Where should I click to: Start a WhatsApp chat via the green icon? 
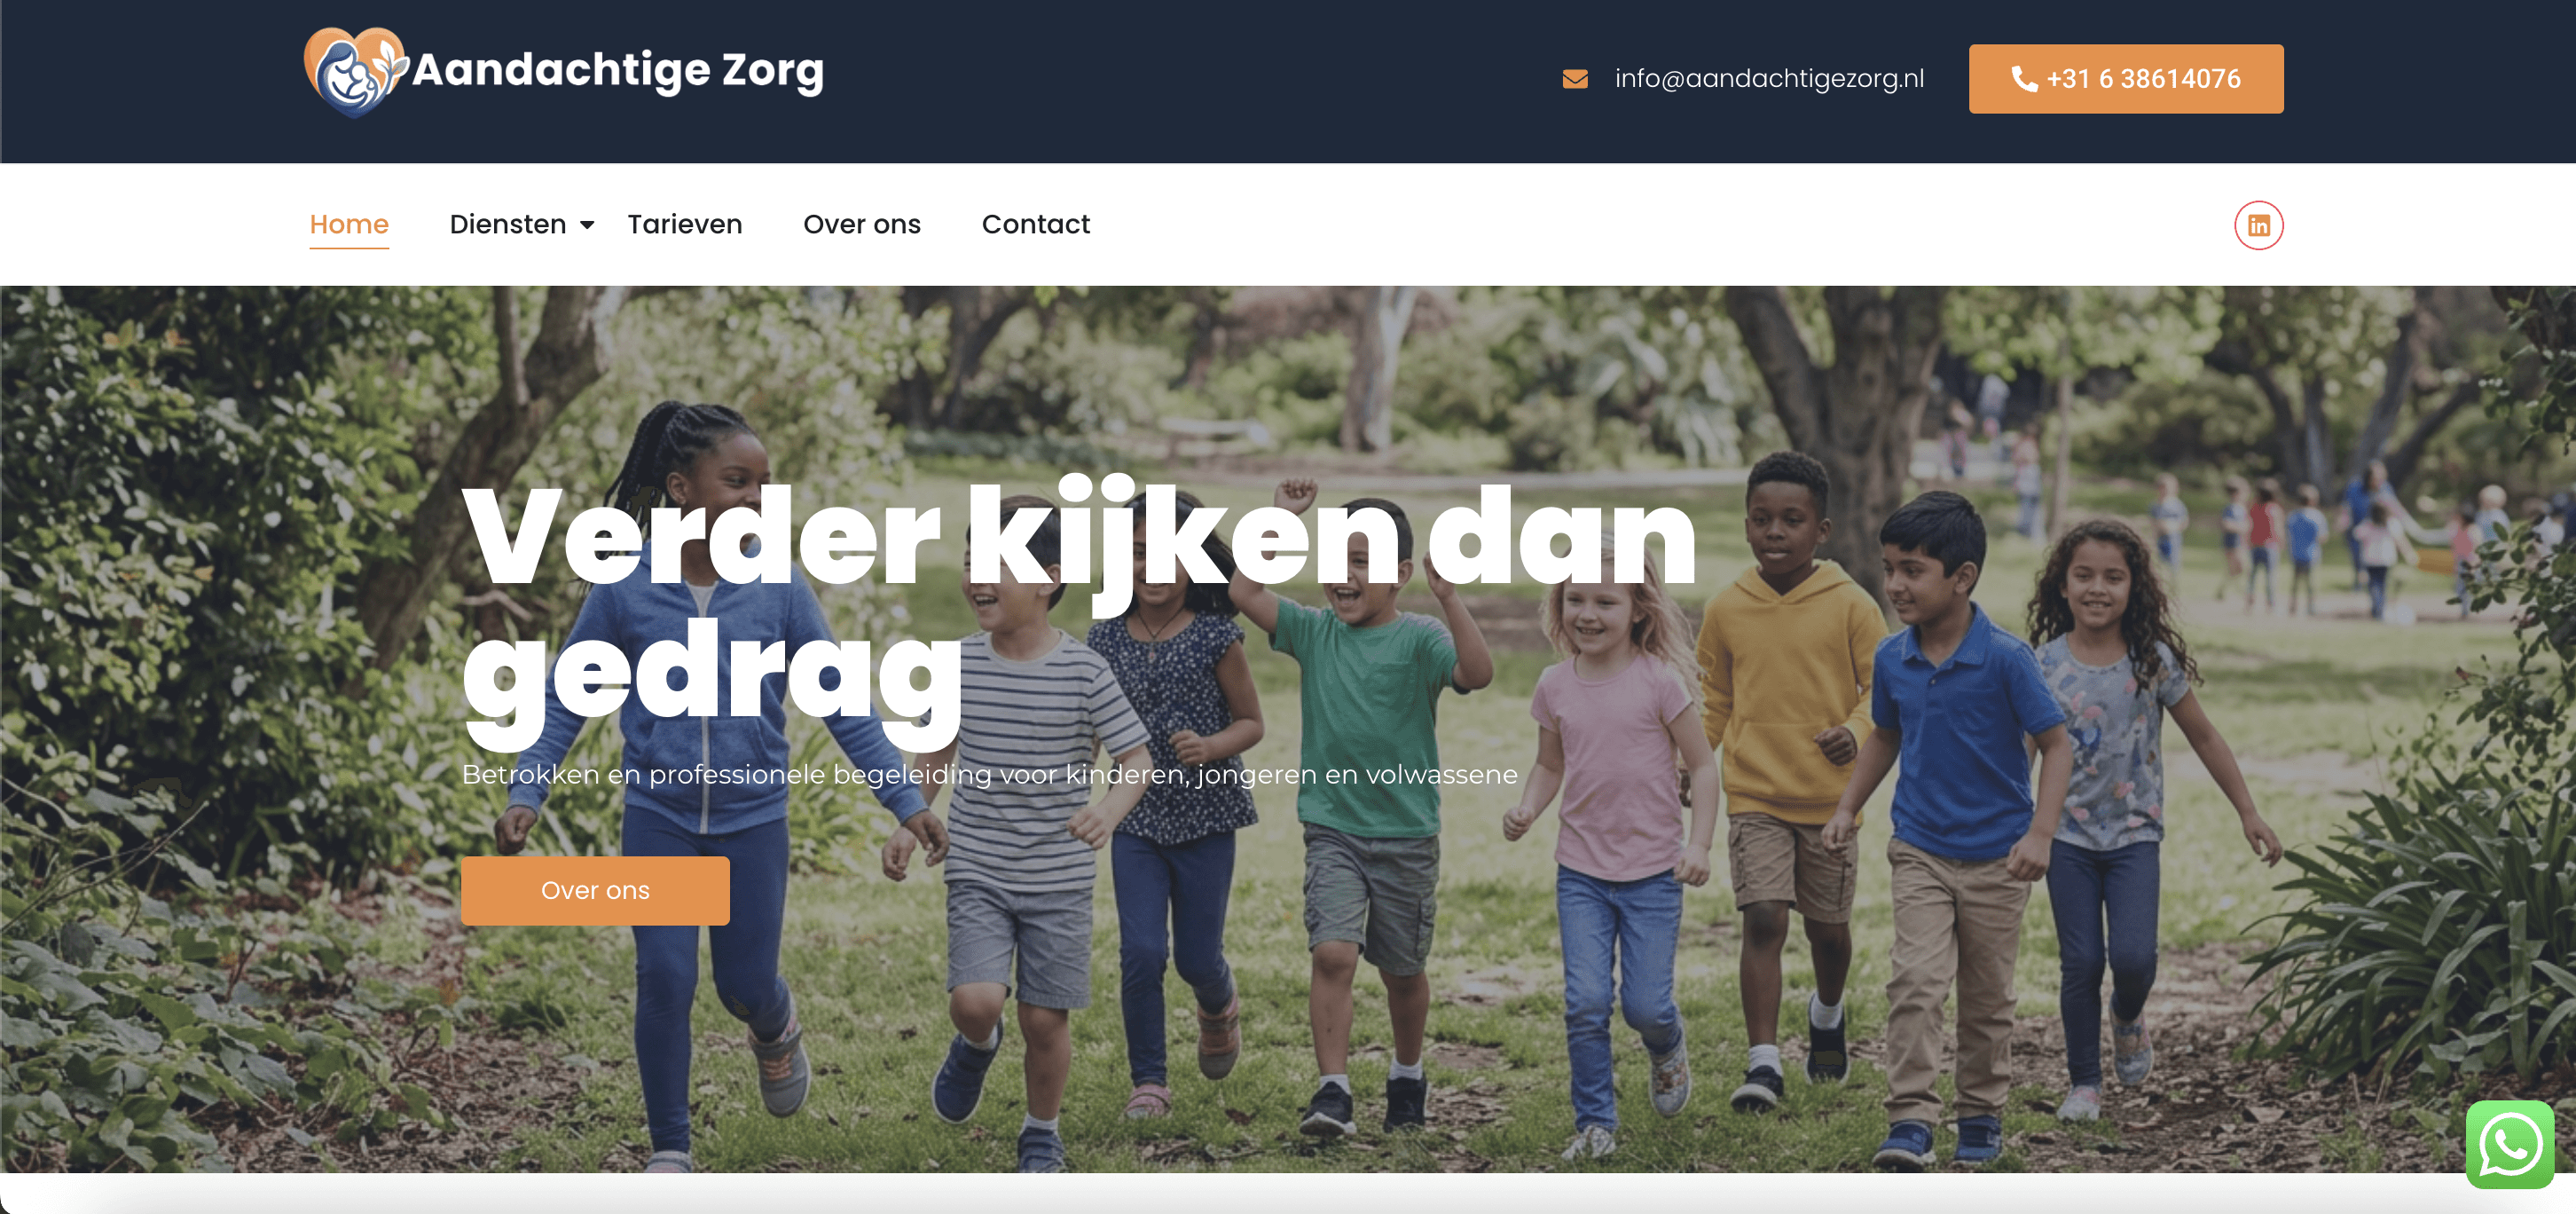click(x=2510, y=1144)
